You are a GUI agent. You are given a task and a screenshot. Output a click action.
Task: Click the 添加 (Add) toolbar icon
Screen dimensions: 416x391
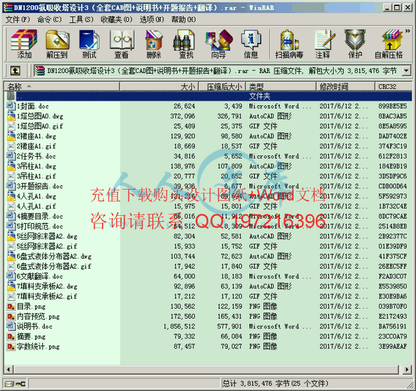pyautogui.click(x=24, y=44)
